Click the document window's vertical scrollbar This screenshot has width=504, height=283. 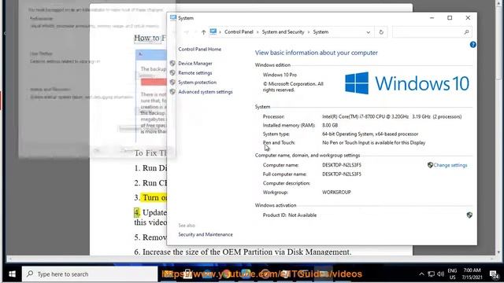(x=498, y=128)
